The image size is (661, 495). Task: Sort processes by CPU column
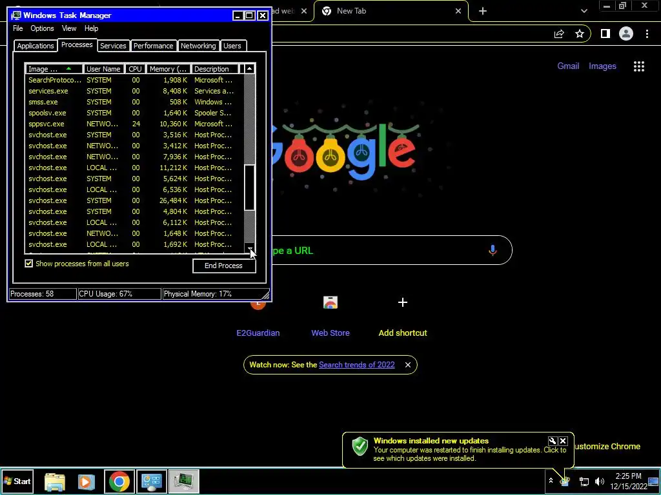click(x=136, y=69)
